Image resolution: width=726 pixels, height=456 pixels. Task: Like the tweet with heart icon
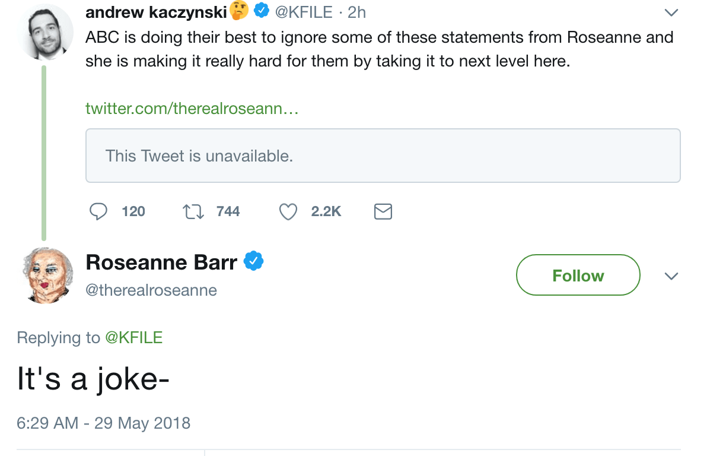click(x=288, y=211)
